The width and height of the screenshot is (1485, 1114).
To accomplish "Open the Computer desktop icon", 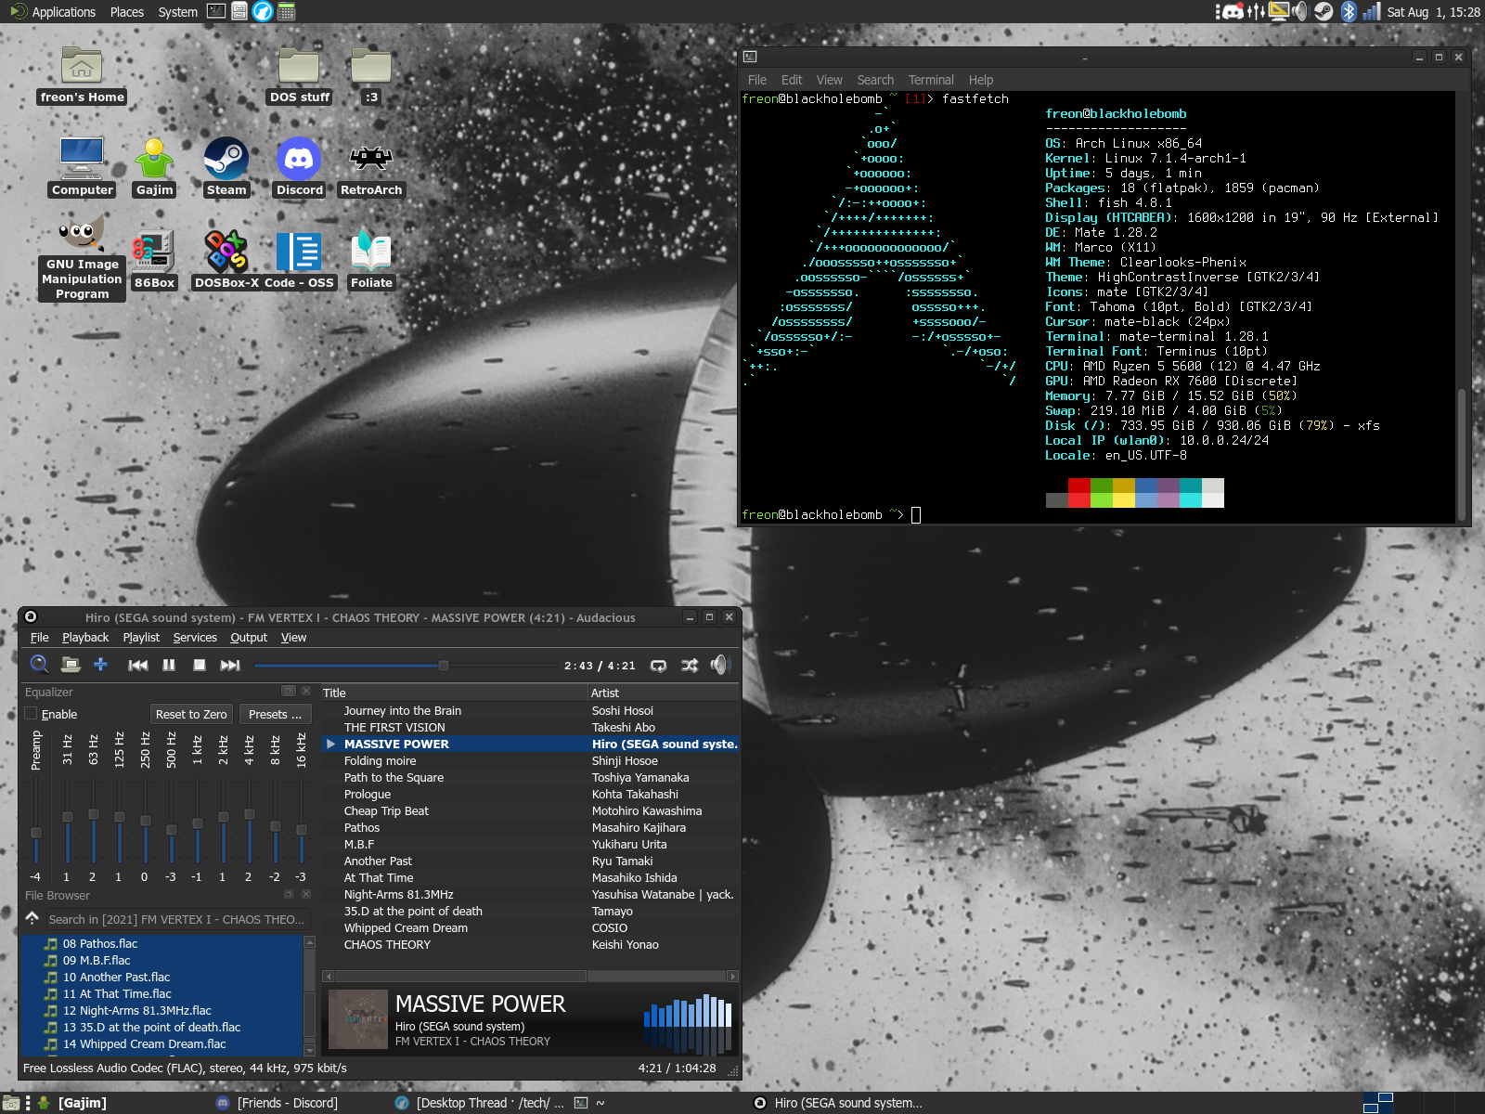I will (x=82, y=167).
